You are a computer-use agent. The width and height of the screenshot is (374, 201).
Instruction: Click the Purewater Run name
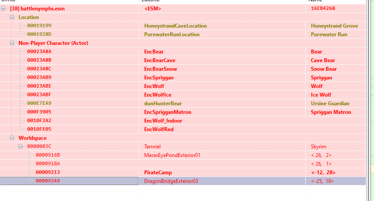(329, 35)
